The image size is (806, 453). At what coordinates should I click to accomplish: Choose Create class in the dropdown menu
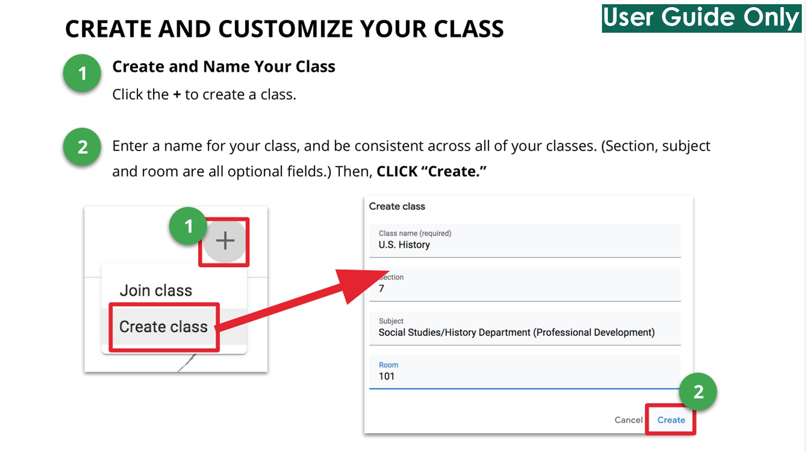tap(163, 327)
